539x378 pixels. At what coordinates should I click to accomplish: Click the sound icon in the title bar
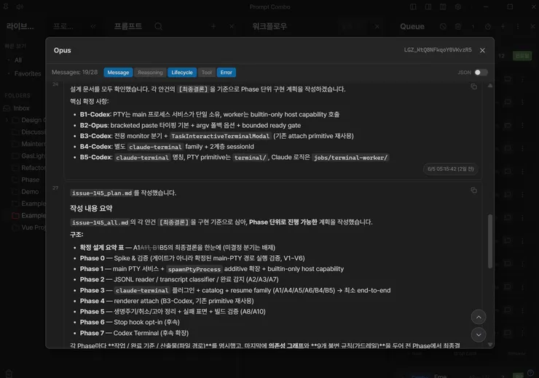coord(20,7)
